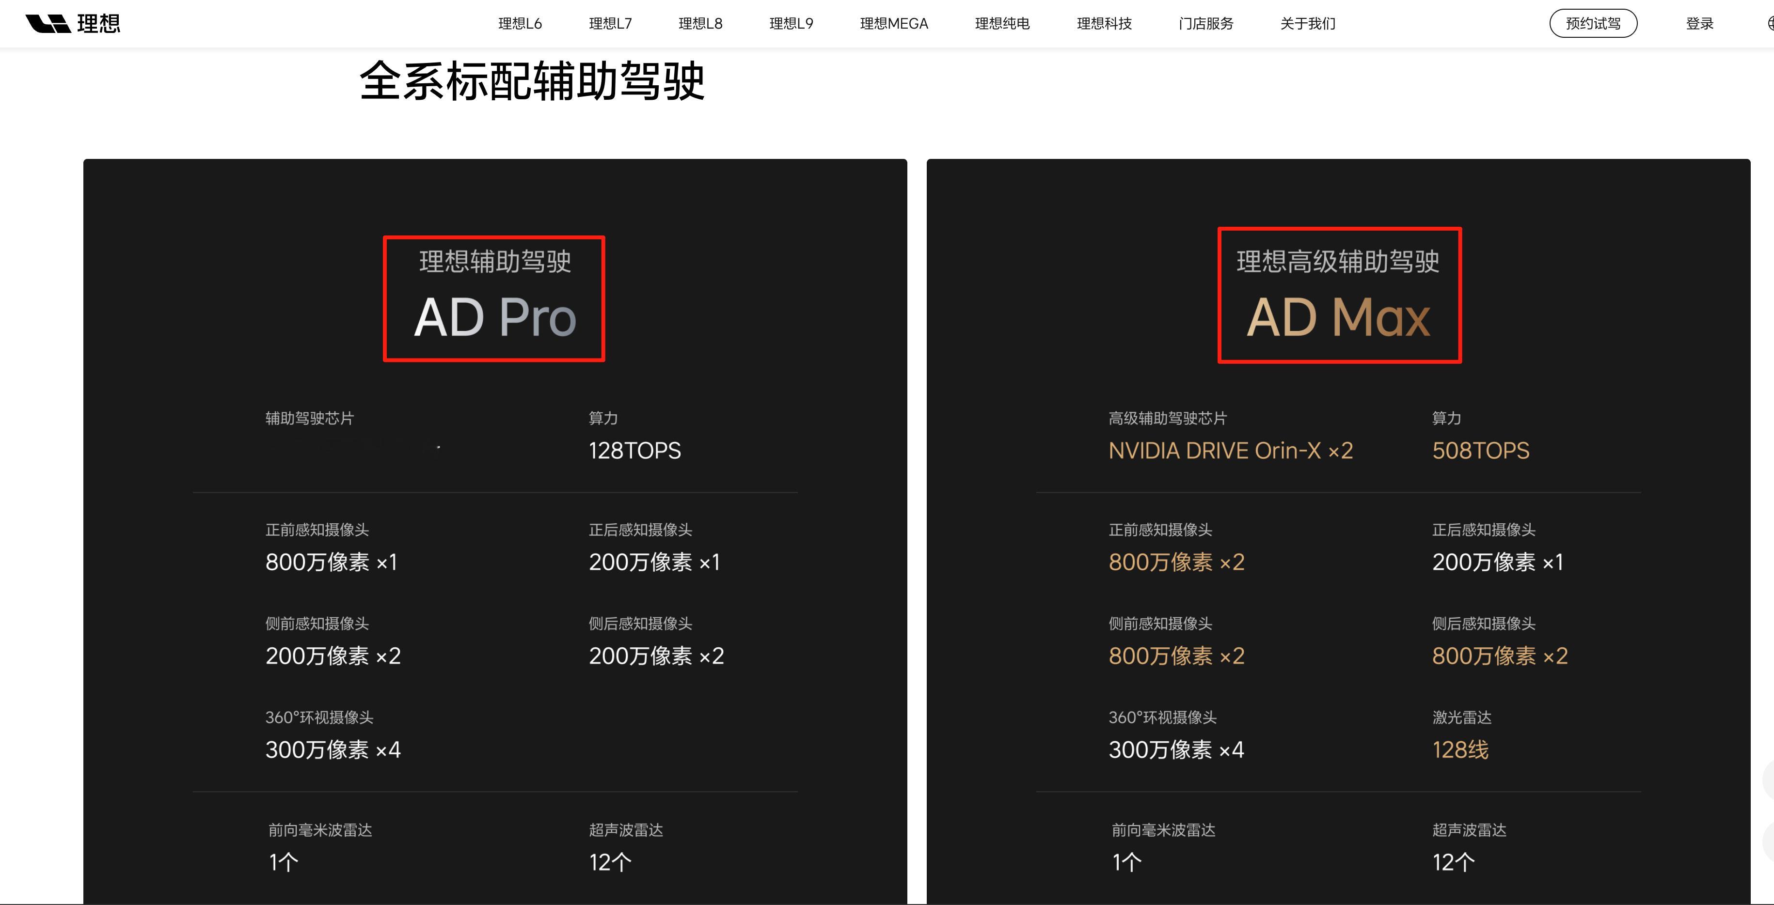Click 200万像素 ×1 in AD Max card
The height and width of the screenshot is (905, 1774).
pyautogui.click(x=1498, y=562)
